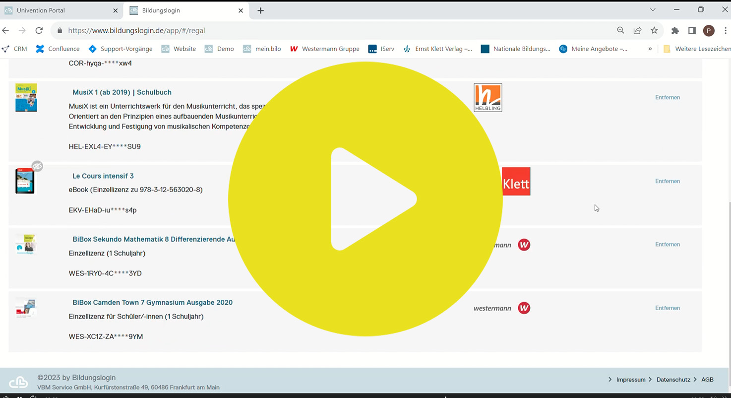Open a new browser tab
731x398 pixels.
(260, 10)
